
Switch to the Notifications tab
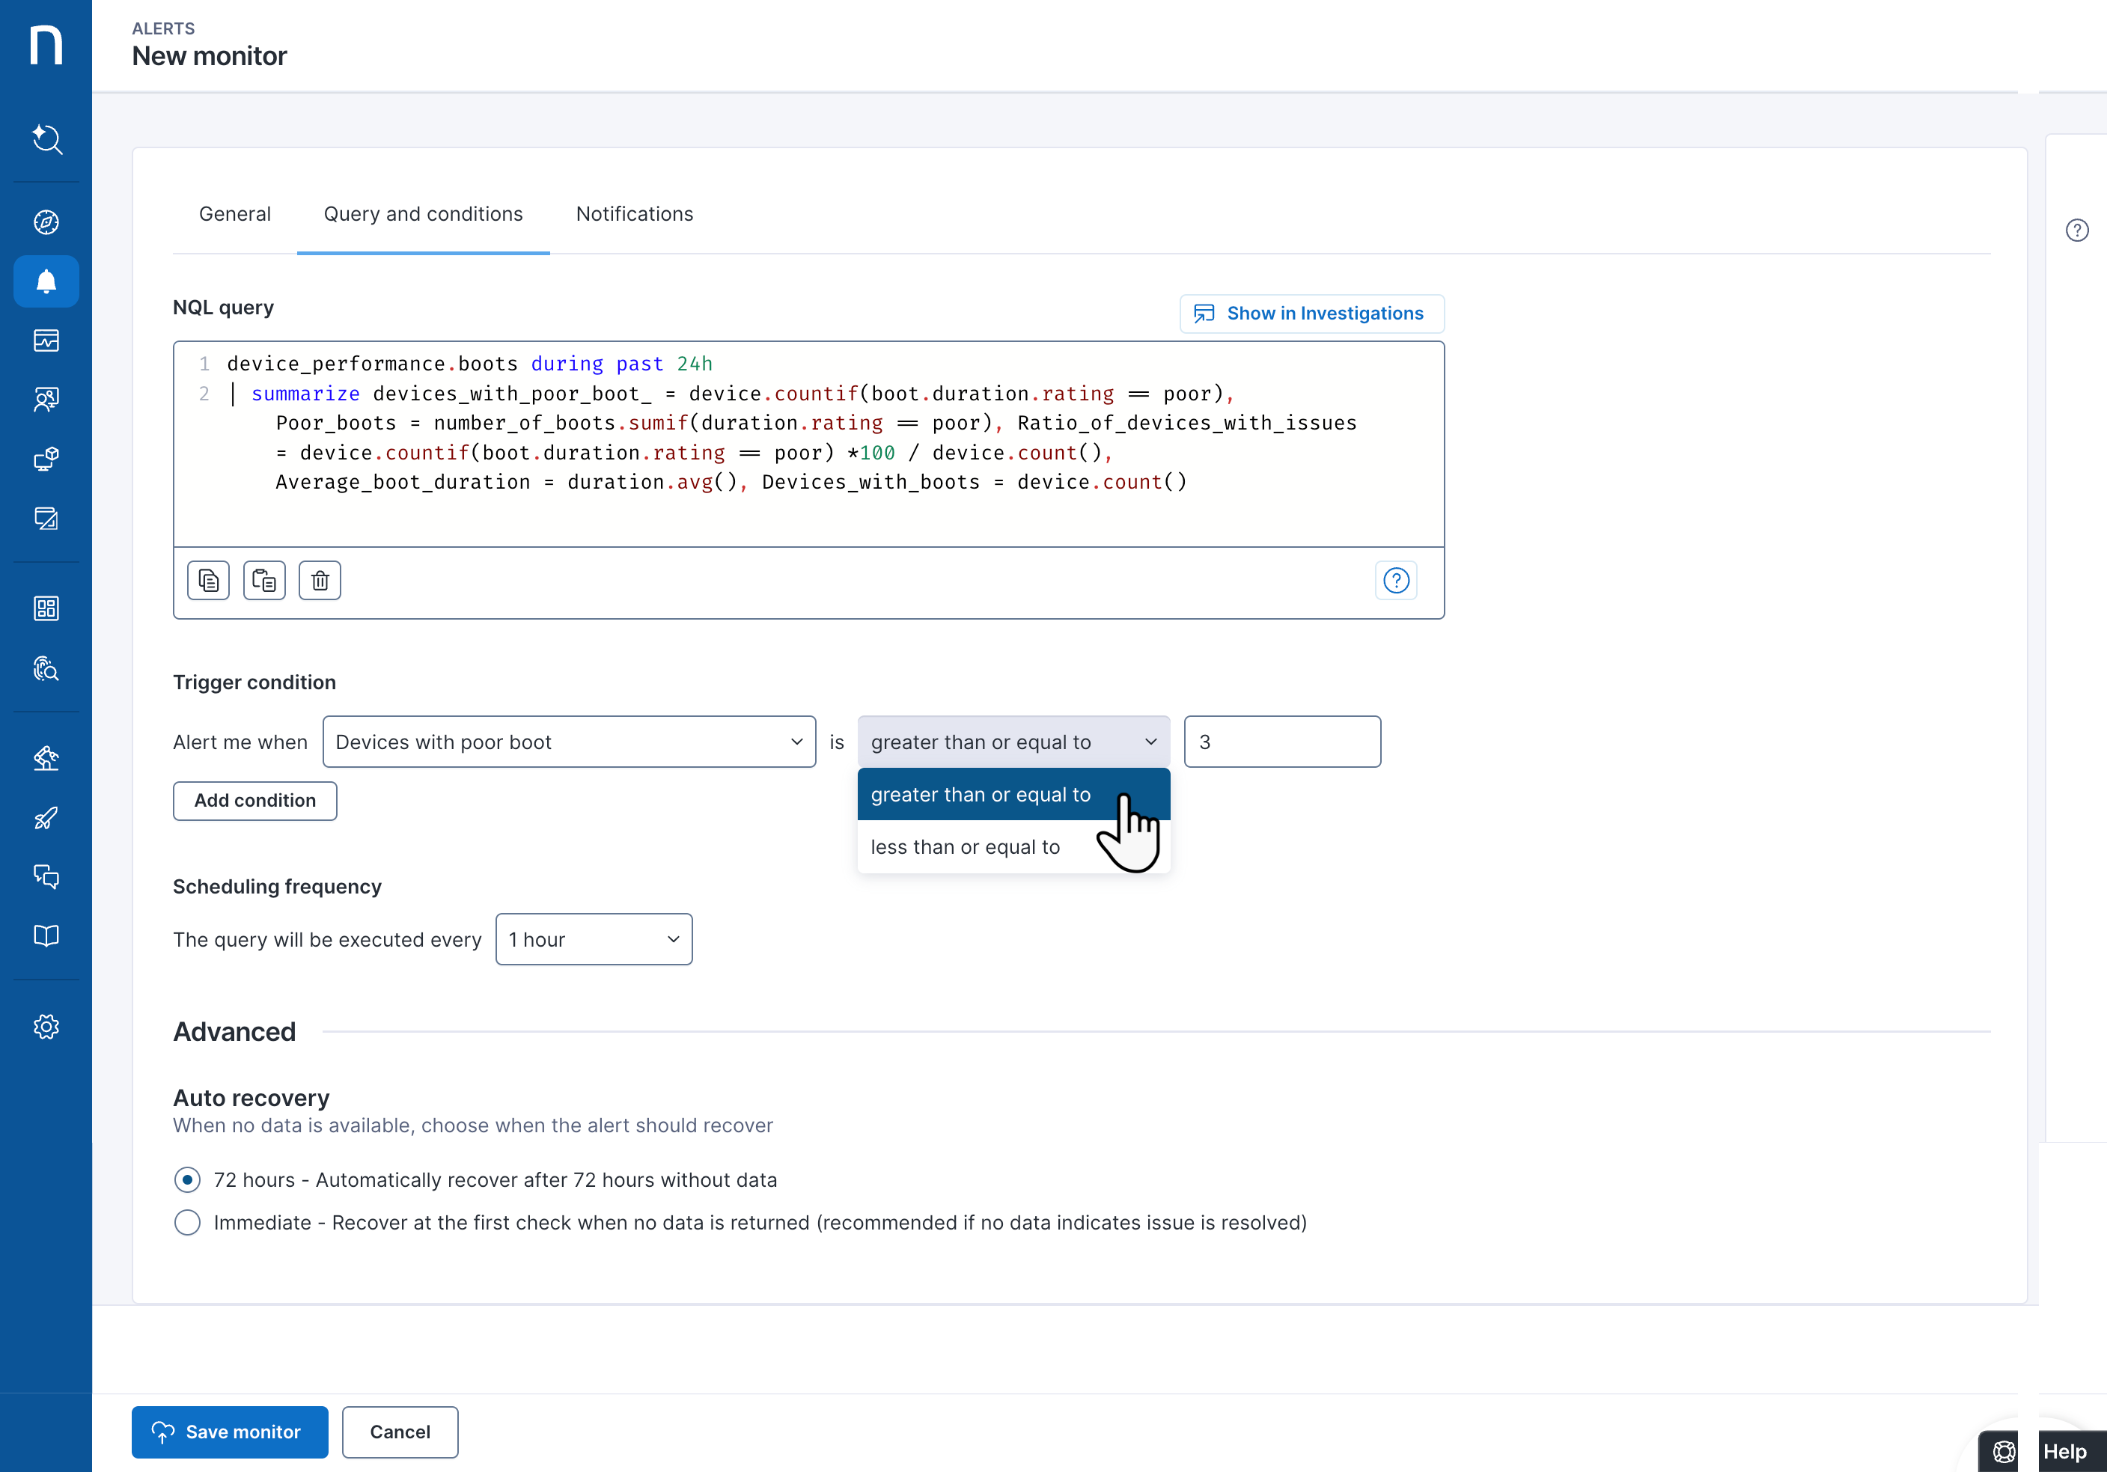point(634,214)
